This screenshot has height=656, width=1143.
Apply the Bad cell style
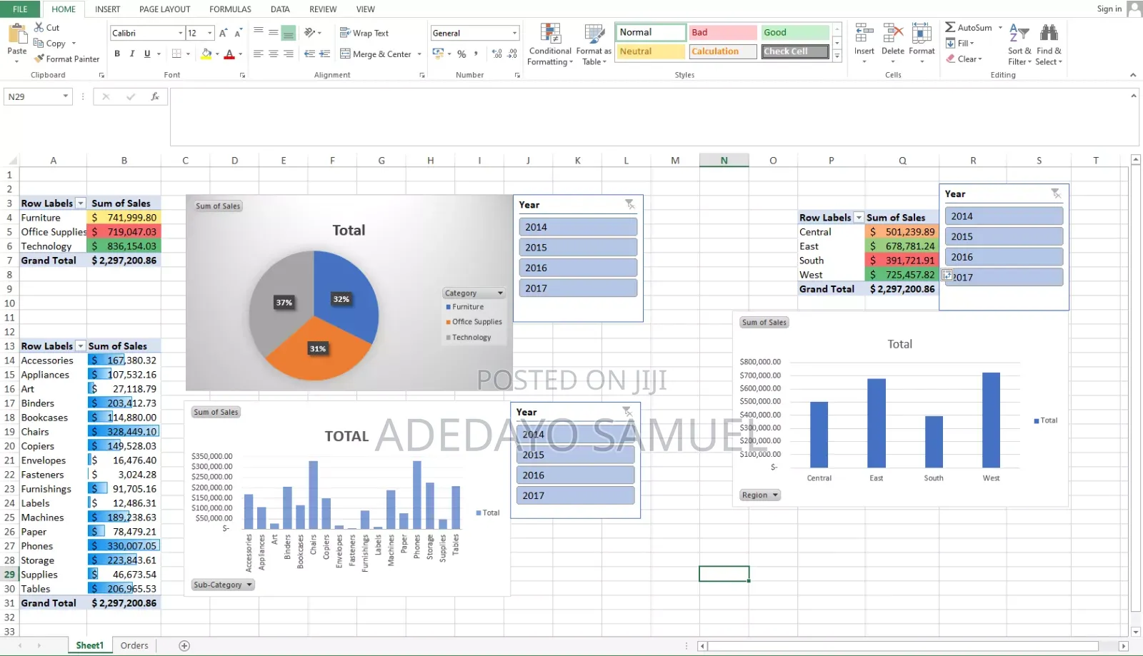(x=723, y=33)
